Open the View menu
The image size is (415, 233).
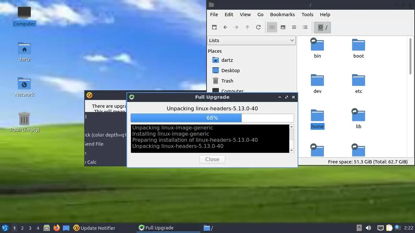click(245, 14)
